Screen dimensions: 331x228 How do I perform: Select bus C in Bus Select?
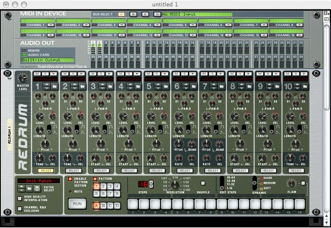145,15
